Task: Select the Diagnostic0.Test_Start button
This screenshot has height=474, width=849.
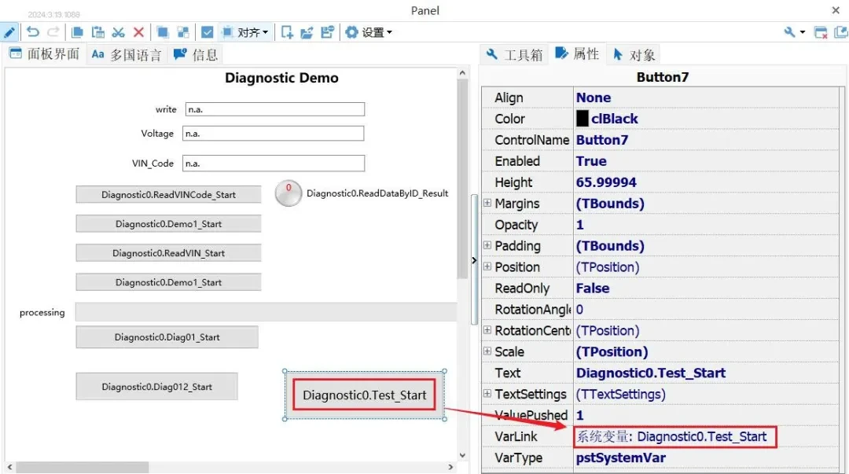Action: pos(365,395)
